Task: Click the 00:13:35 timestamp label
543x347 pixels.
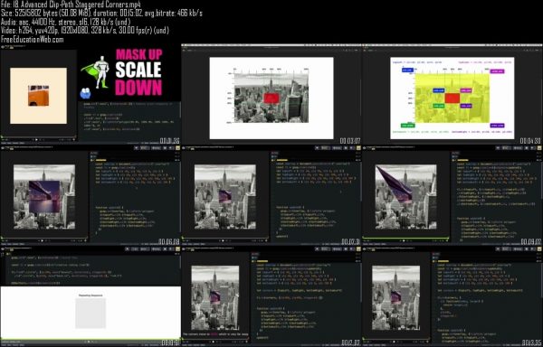Action: 530,342
